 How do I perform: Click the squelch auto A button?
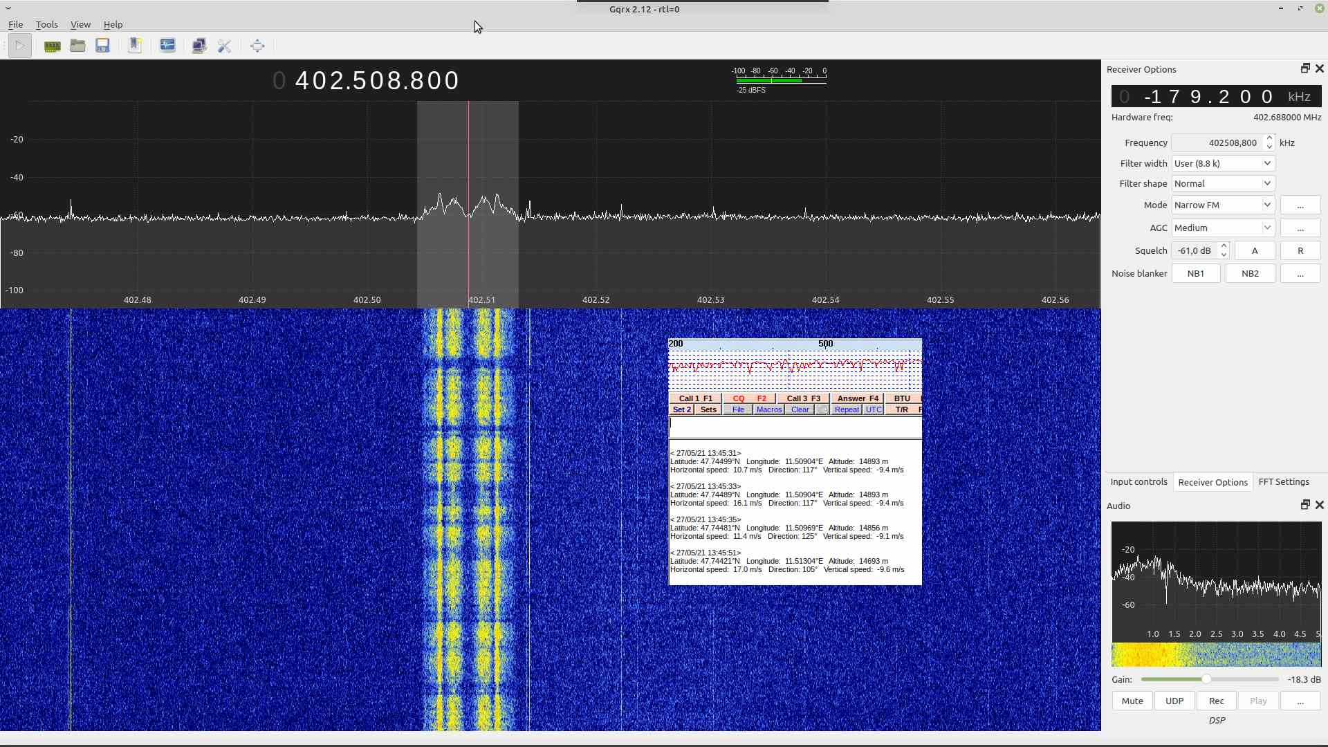(x=1254, y=251)
